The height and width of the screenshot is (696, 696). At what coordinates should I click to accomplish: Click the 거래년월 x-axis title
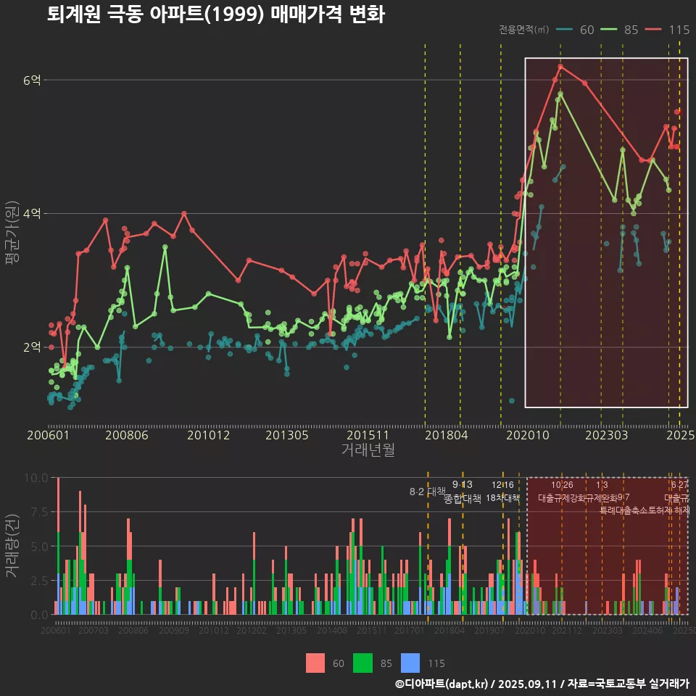click(368, 449)
